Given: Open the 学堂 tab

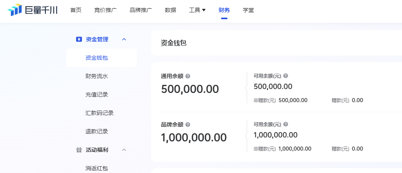Looking at the screenshot, I should coord(248,10).
